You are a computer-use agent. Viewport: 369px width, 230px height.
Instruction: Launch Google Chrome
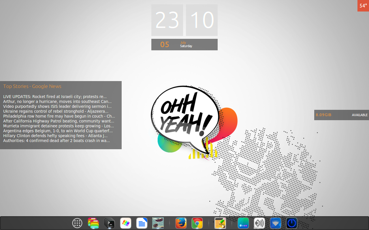coord(197,223)
